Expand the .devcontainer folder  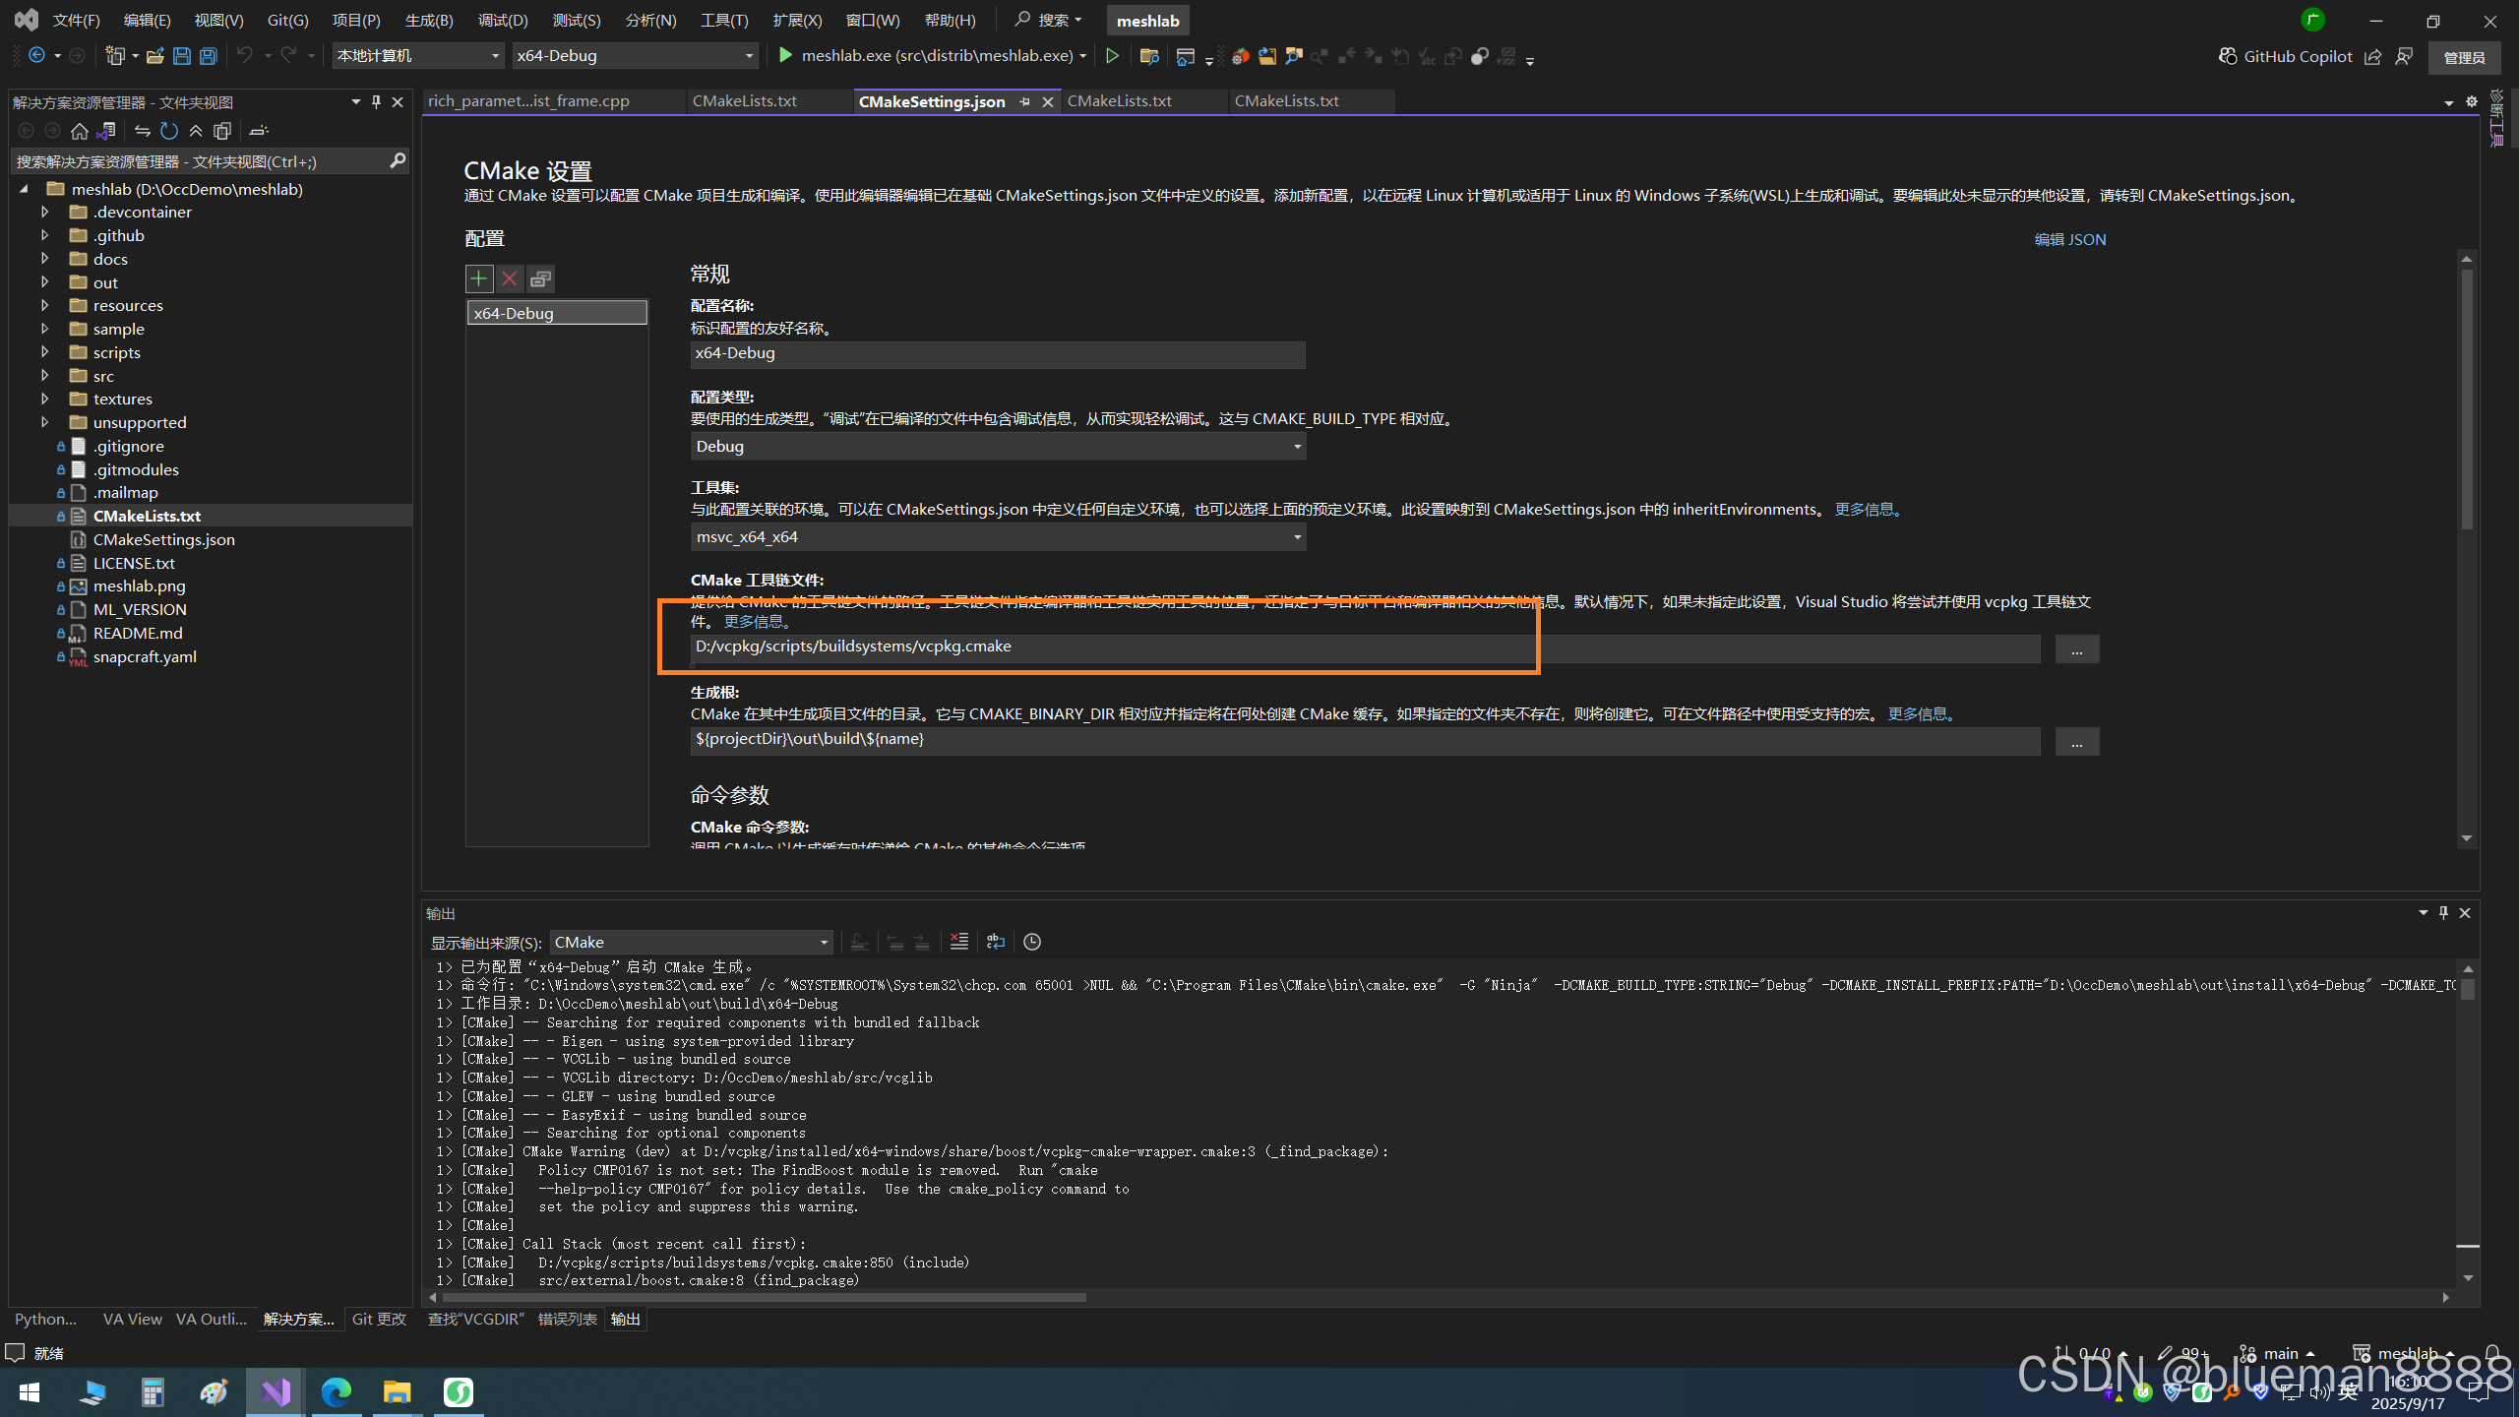click(44, 212)
